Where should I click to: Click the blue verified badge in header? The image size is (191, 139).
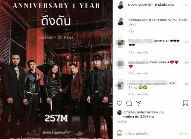click(149, 5)
